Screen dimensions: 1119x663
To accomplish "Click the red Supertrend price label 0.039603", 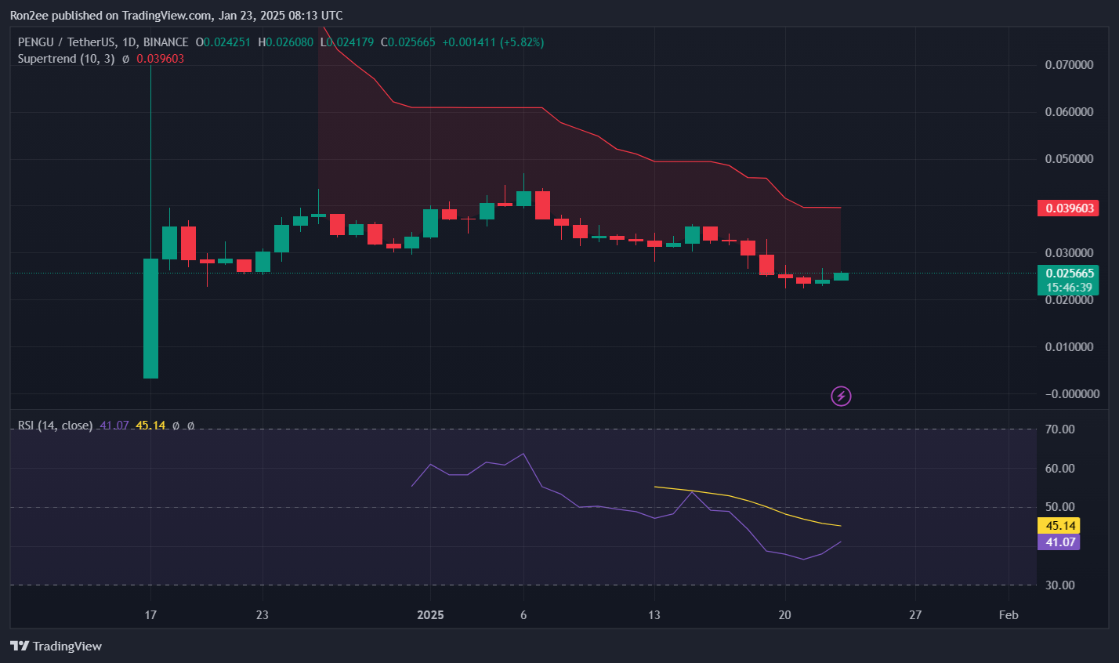I will [1068, 208].
